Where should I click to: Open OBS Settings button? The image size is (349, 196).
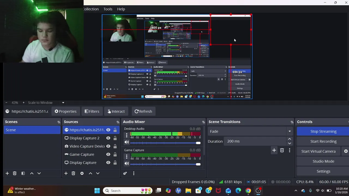323,171
